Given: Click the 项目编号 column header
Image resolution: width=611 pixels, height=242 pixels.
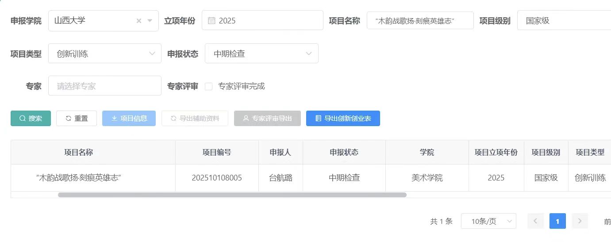Looking at the screenshot, I should tap(217, 152).
